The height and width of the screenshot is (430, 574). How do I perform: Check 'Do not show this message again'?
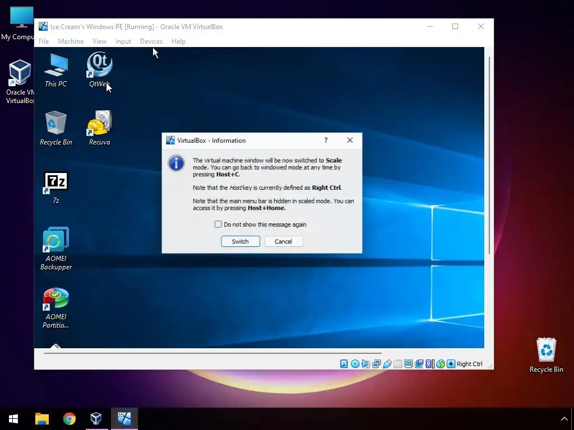point(218,224)
